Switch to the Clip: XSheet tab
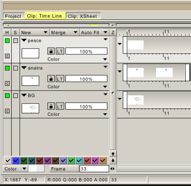This screenshot has height=186, width=191. point(83,16)
